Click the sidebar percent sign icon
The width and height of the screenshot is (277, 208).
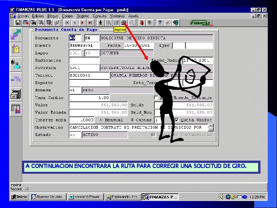(x=16, y=79)
